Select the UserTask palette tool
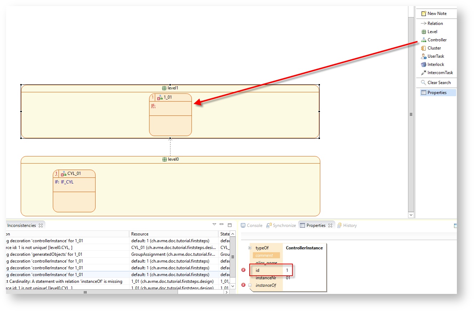Screen dimensions: 474x311 435,56
